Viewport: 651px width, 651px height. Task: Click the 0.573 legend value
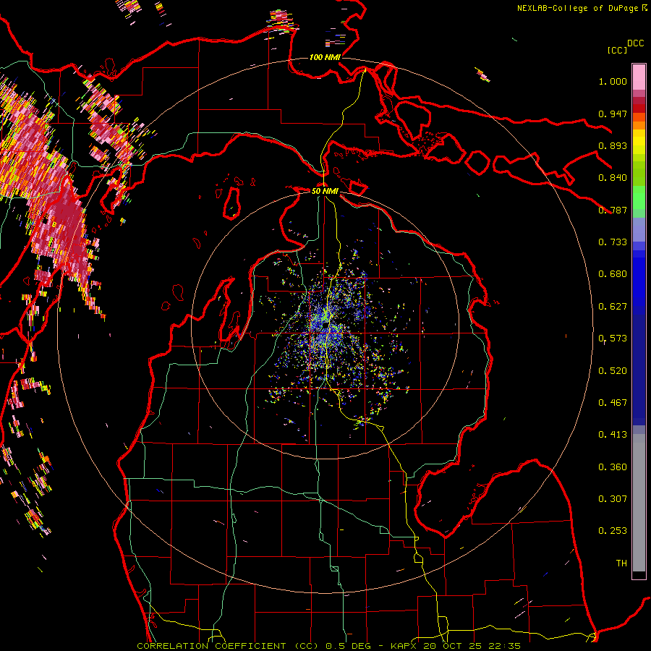coord(613,339)
